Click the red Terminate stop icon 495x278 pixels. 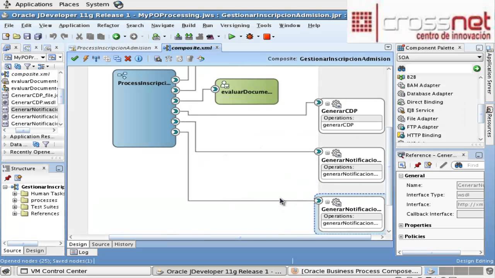pos(266,36)
